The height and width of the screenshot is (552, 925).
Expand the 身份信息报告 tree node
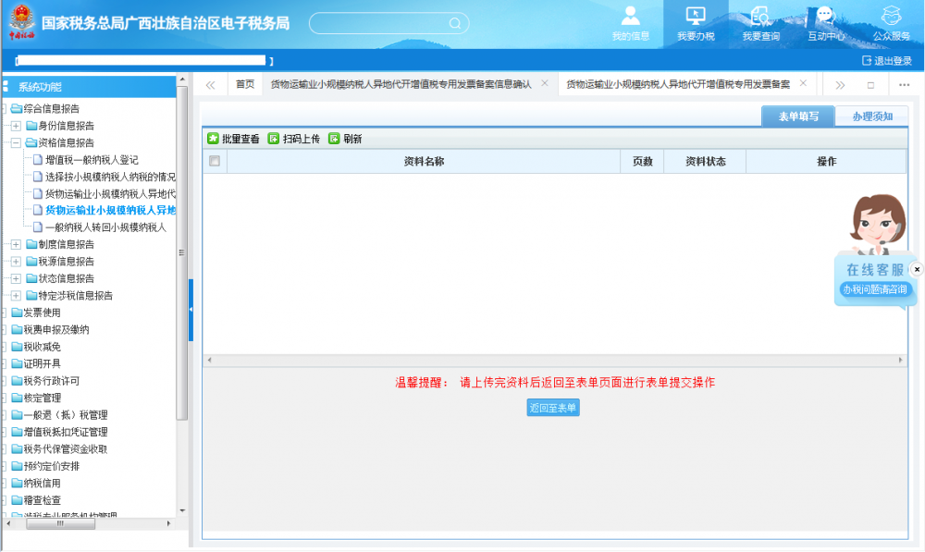click(16, 126)
